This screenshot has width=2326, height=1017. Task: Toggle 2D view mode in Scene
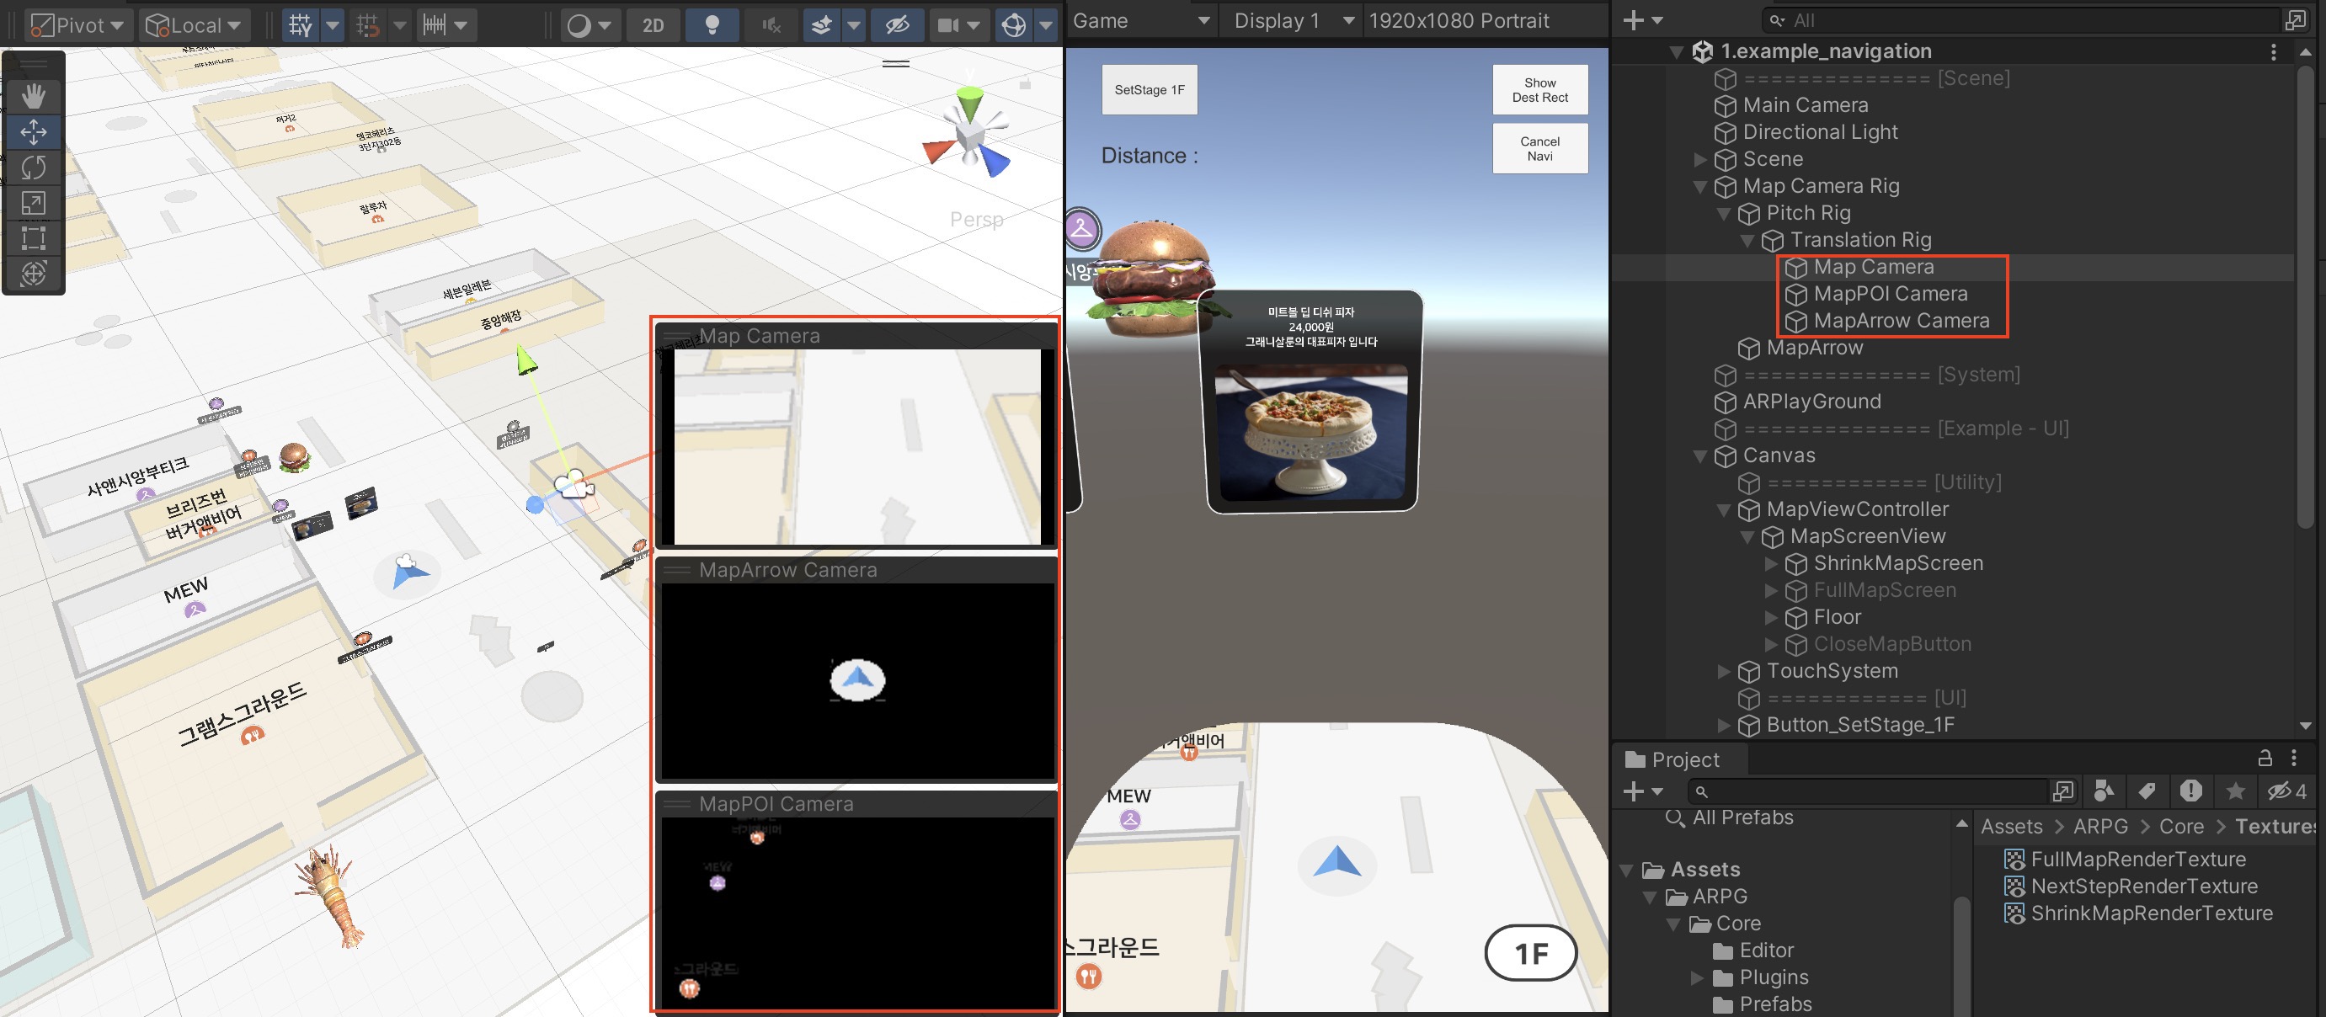click(x=653, y=25)
